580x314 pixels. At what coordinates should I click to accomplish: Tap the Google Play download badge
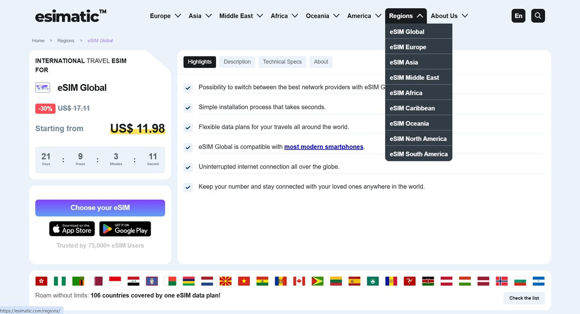point(125,229)
